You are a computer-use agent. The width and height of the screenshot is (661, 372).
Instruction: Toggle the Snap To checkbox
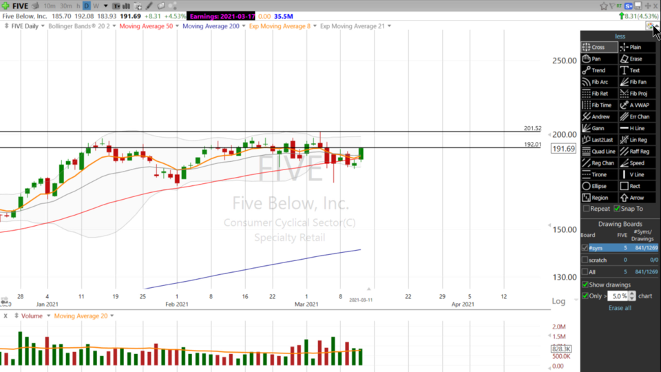pos(617,209)
